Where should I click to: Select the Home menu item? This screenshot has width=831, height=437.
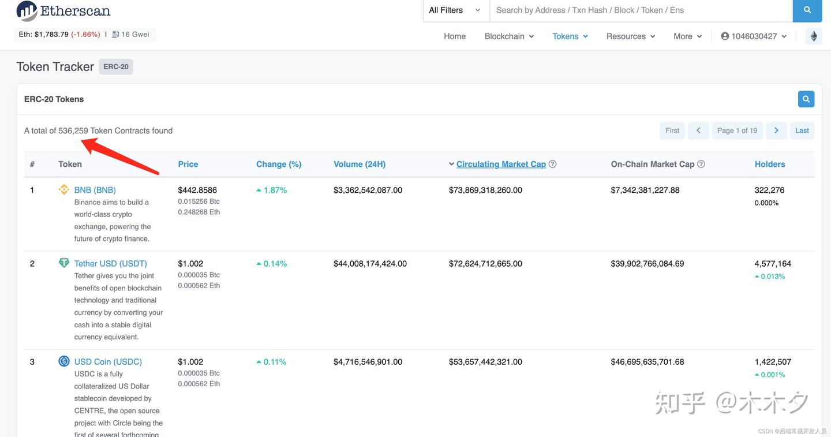click(455, 36)
